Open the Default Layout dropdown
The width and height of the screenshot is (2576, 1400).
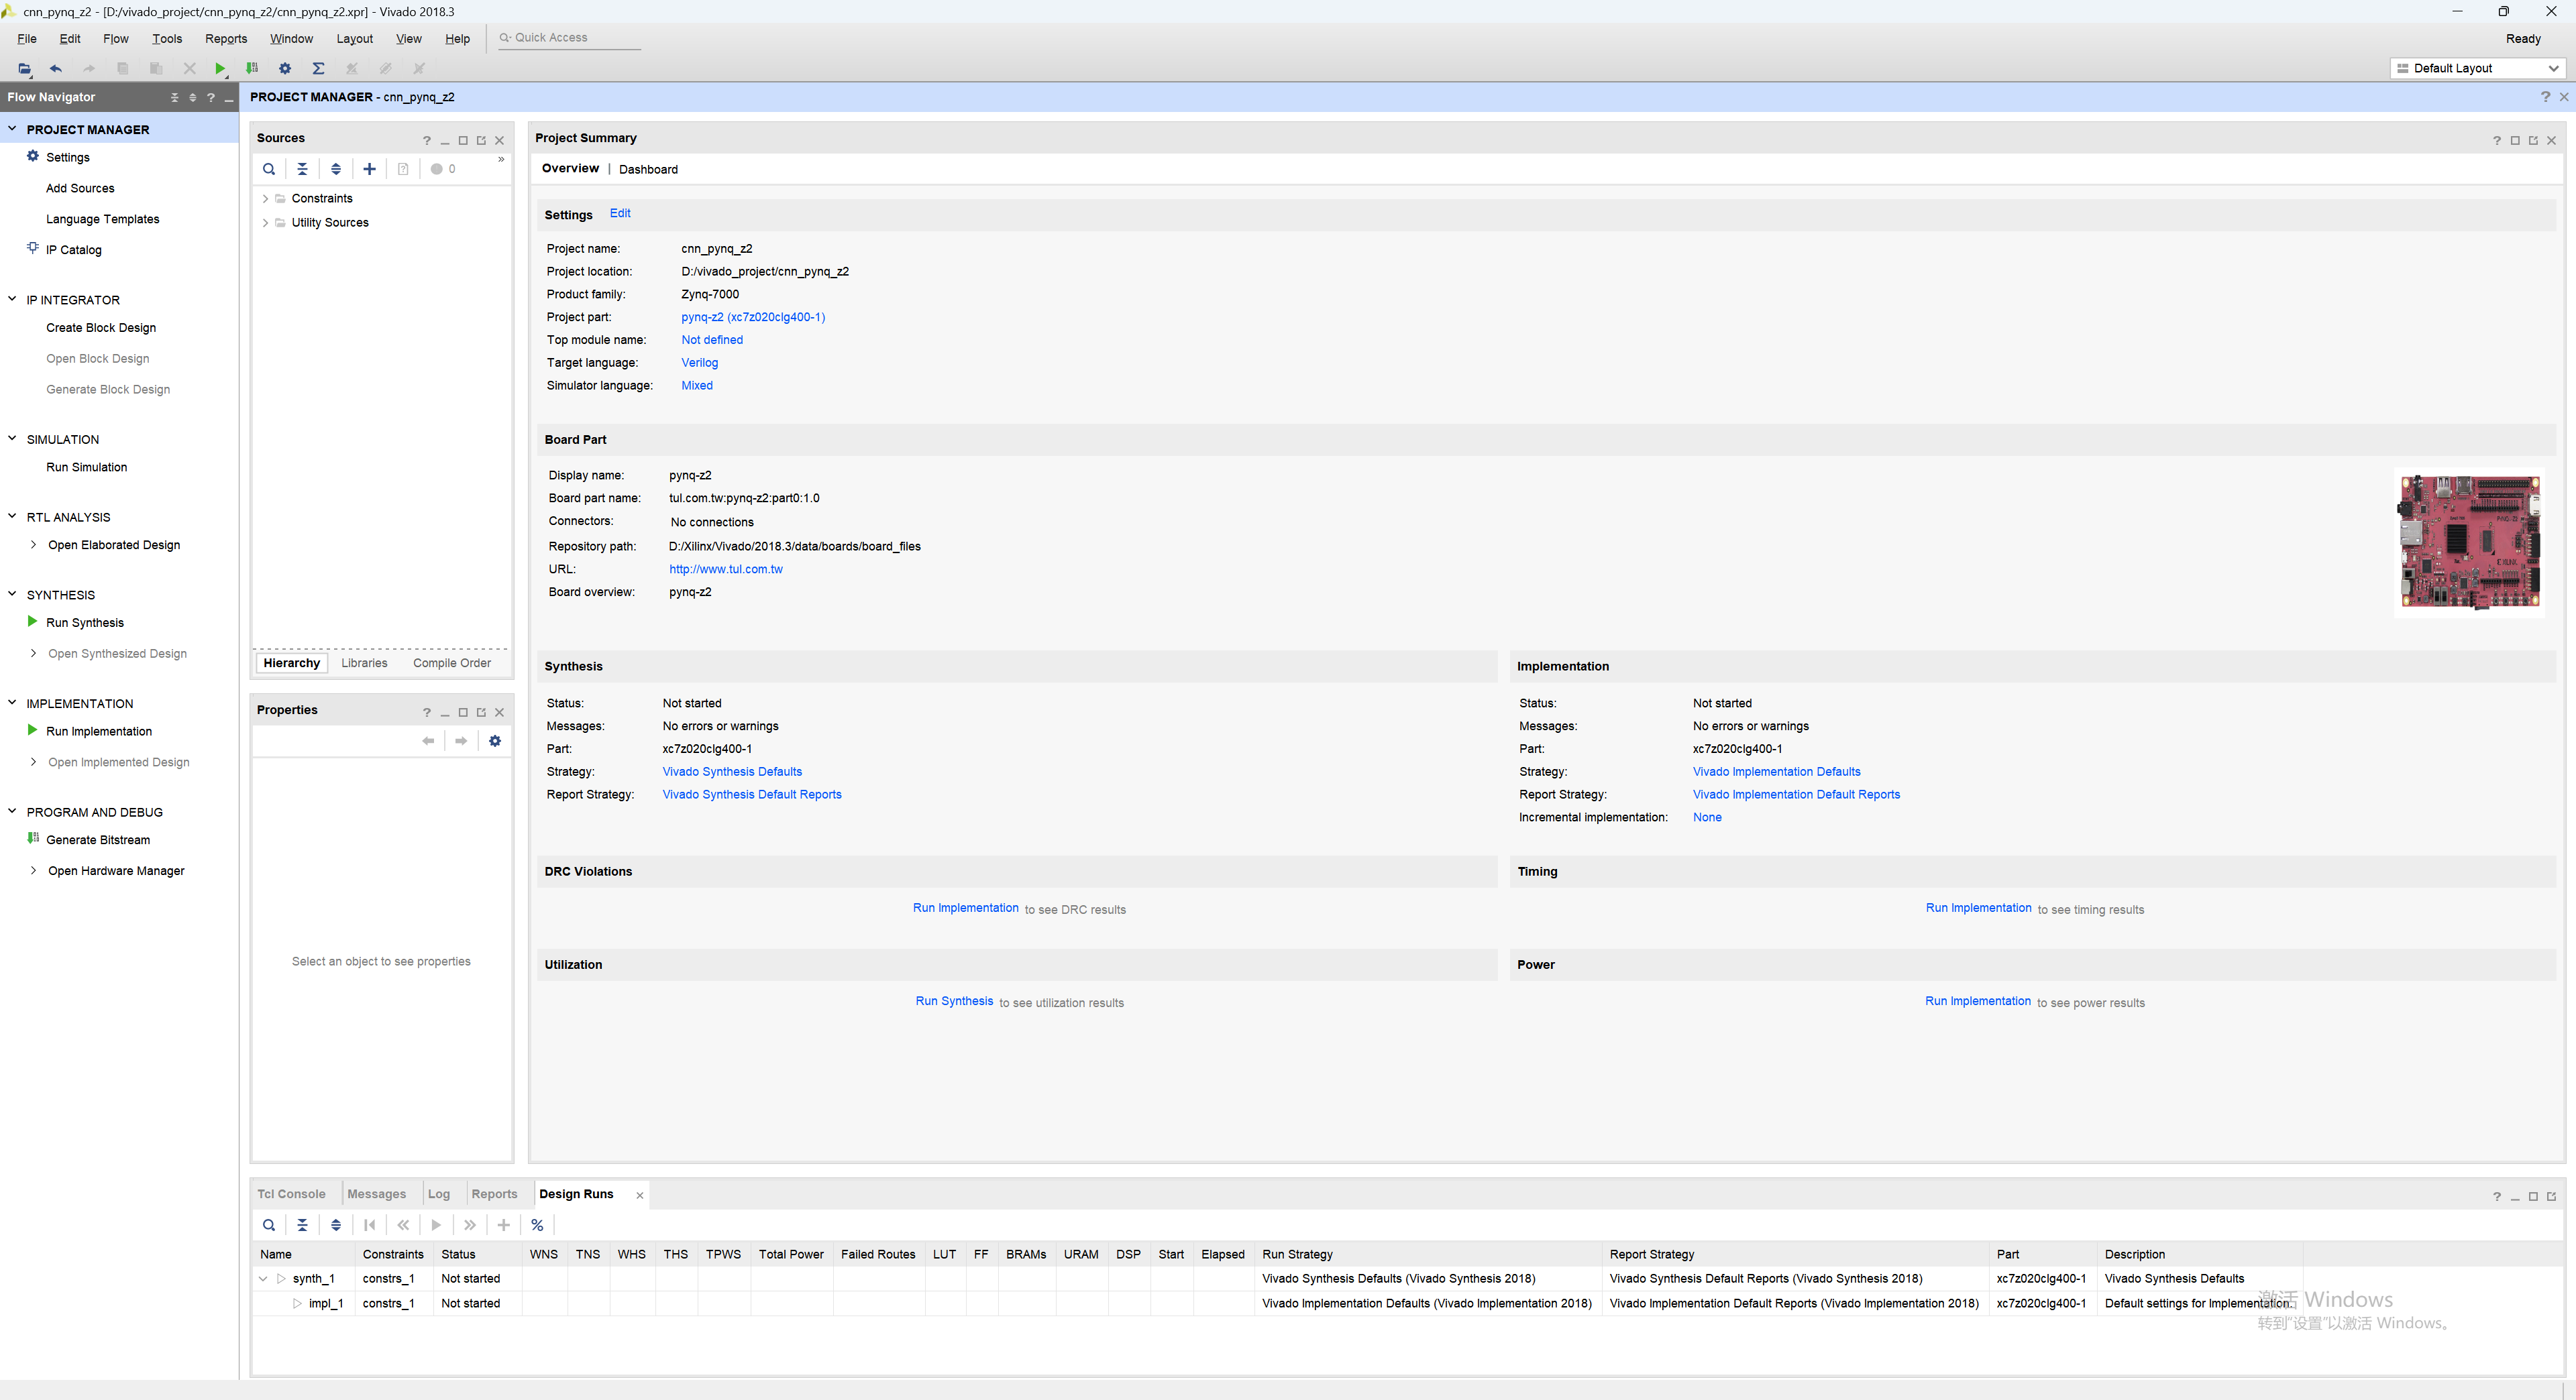coord(2476,68)
